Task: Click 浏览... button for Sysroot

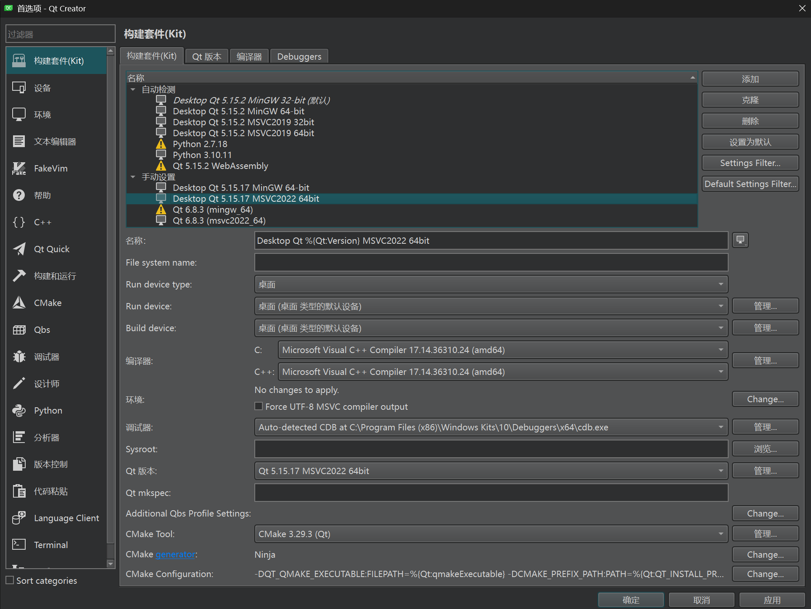Action: pos(765,449)
